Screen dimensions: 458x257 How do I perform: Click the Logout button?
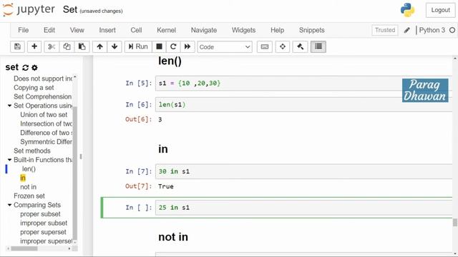(441, 10)
